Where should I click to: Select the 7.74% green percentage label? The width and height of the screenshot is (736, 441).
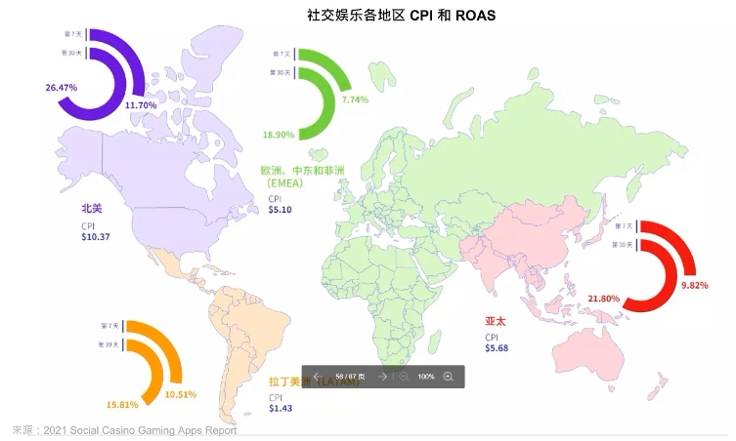(x=355, y=100)
